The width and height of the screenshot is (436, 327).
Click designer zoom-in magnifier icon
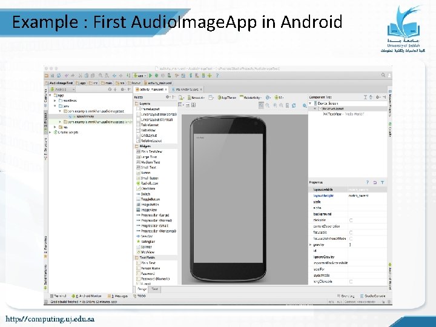click(275, 105)
